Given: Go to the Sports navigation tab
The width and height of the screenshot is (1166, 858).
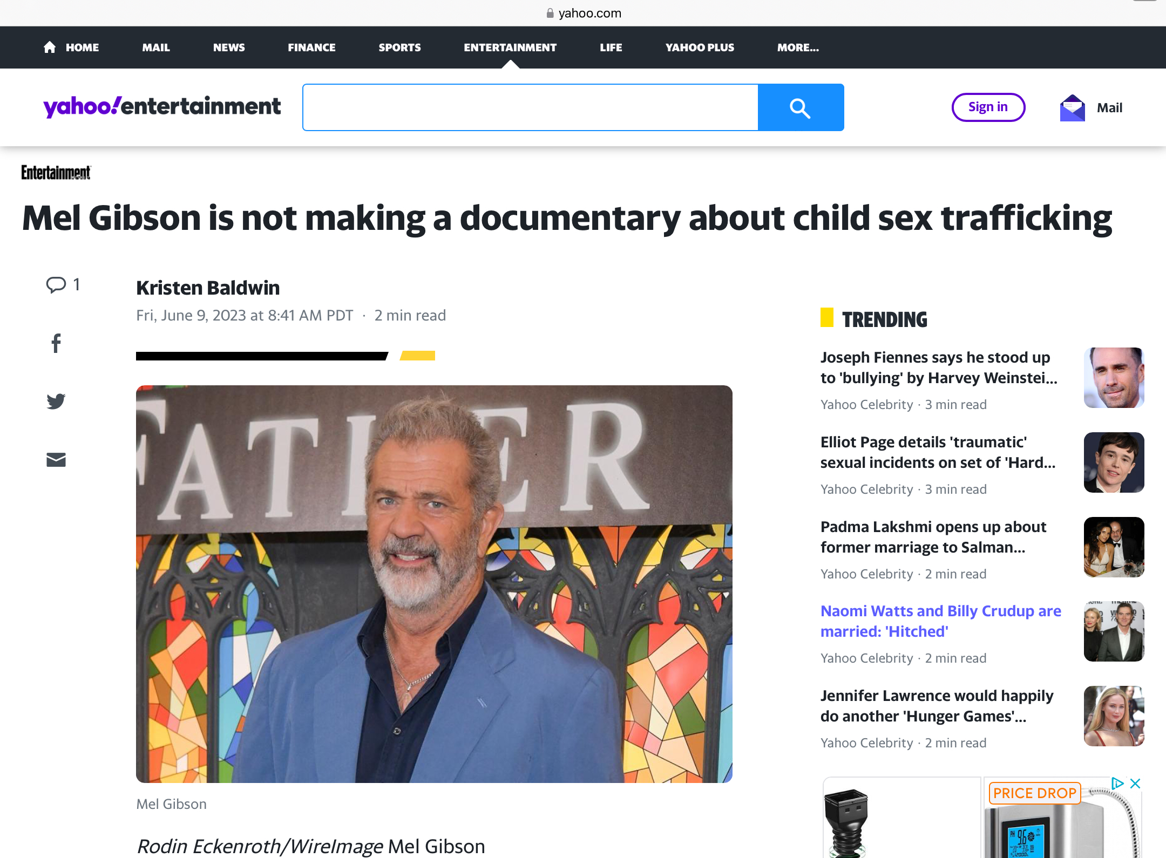Looking at the screenshot, I should pyautogui.click(x=399, y=47).
